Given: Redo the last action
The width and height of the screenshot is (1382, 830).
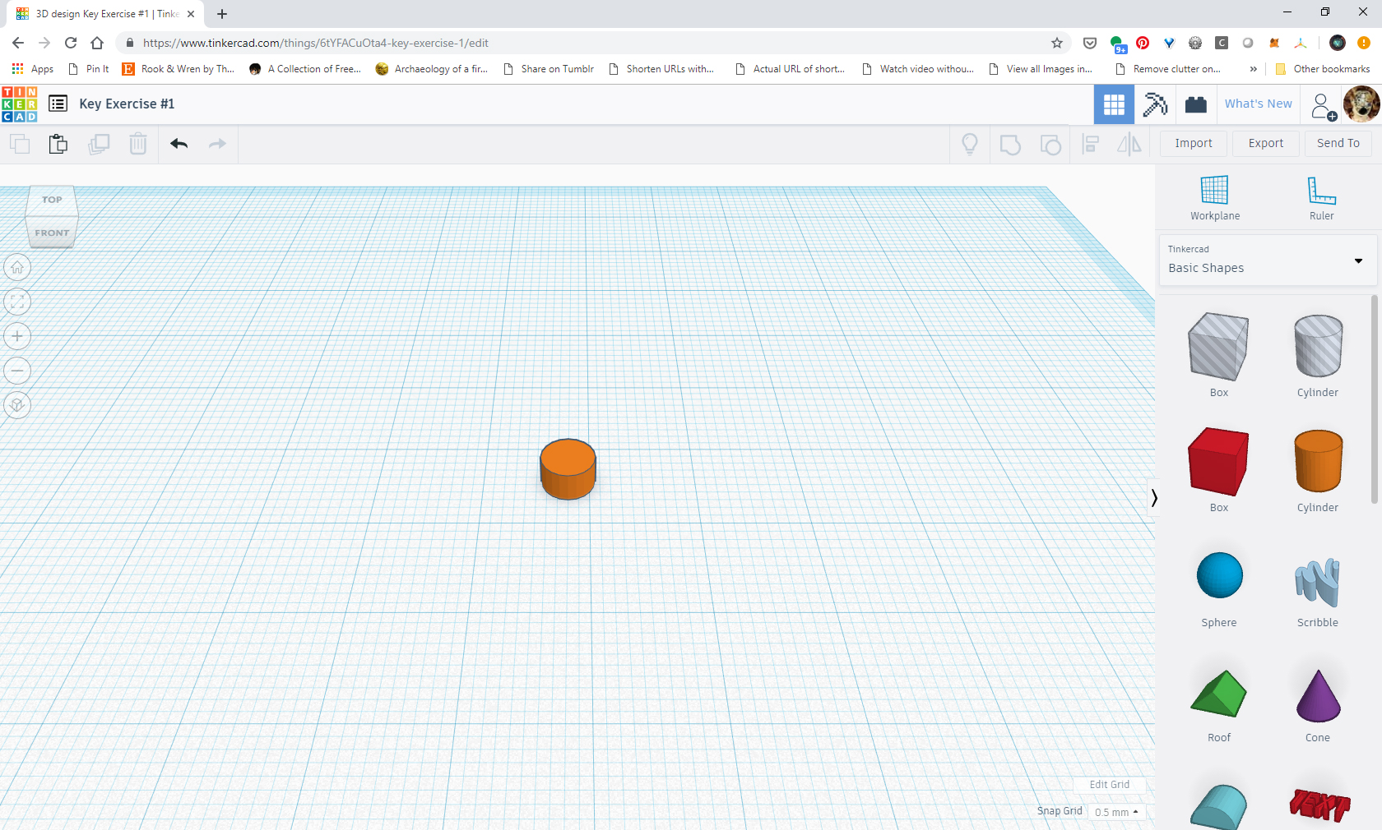Looking at the screenshot, I should [x=217, y=144].
